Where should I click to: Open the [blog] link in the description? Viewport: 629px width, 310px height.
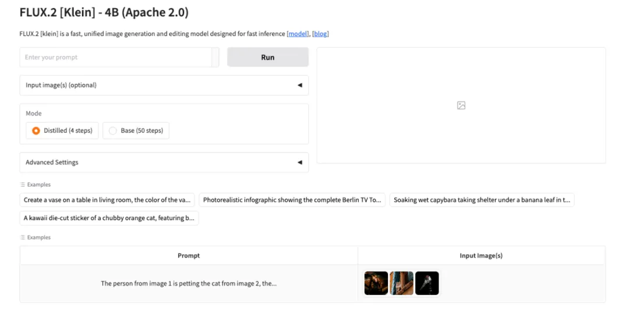point(320,34)
